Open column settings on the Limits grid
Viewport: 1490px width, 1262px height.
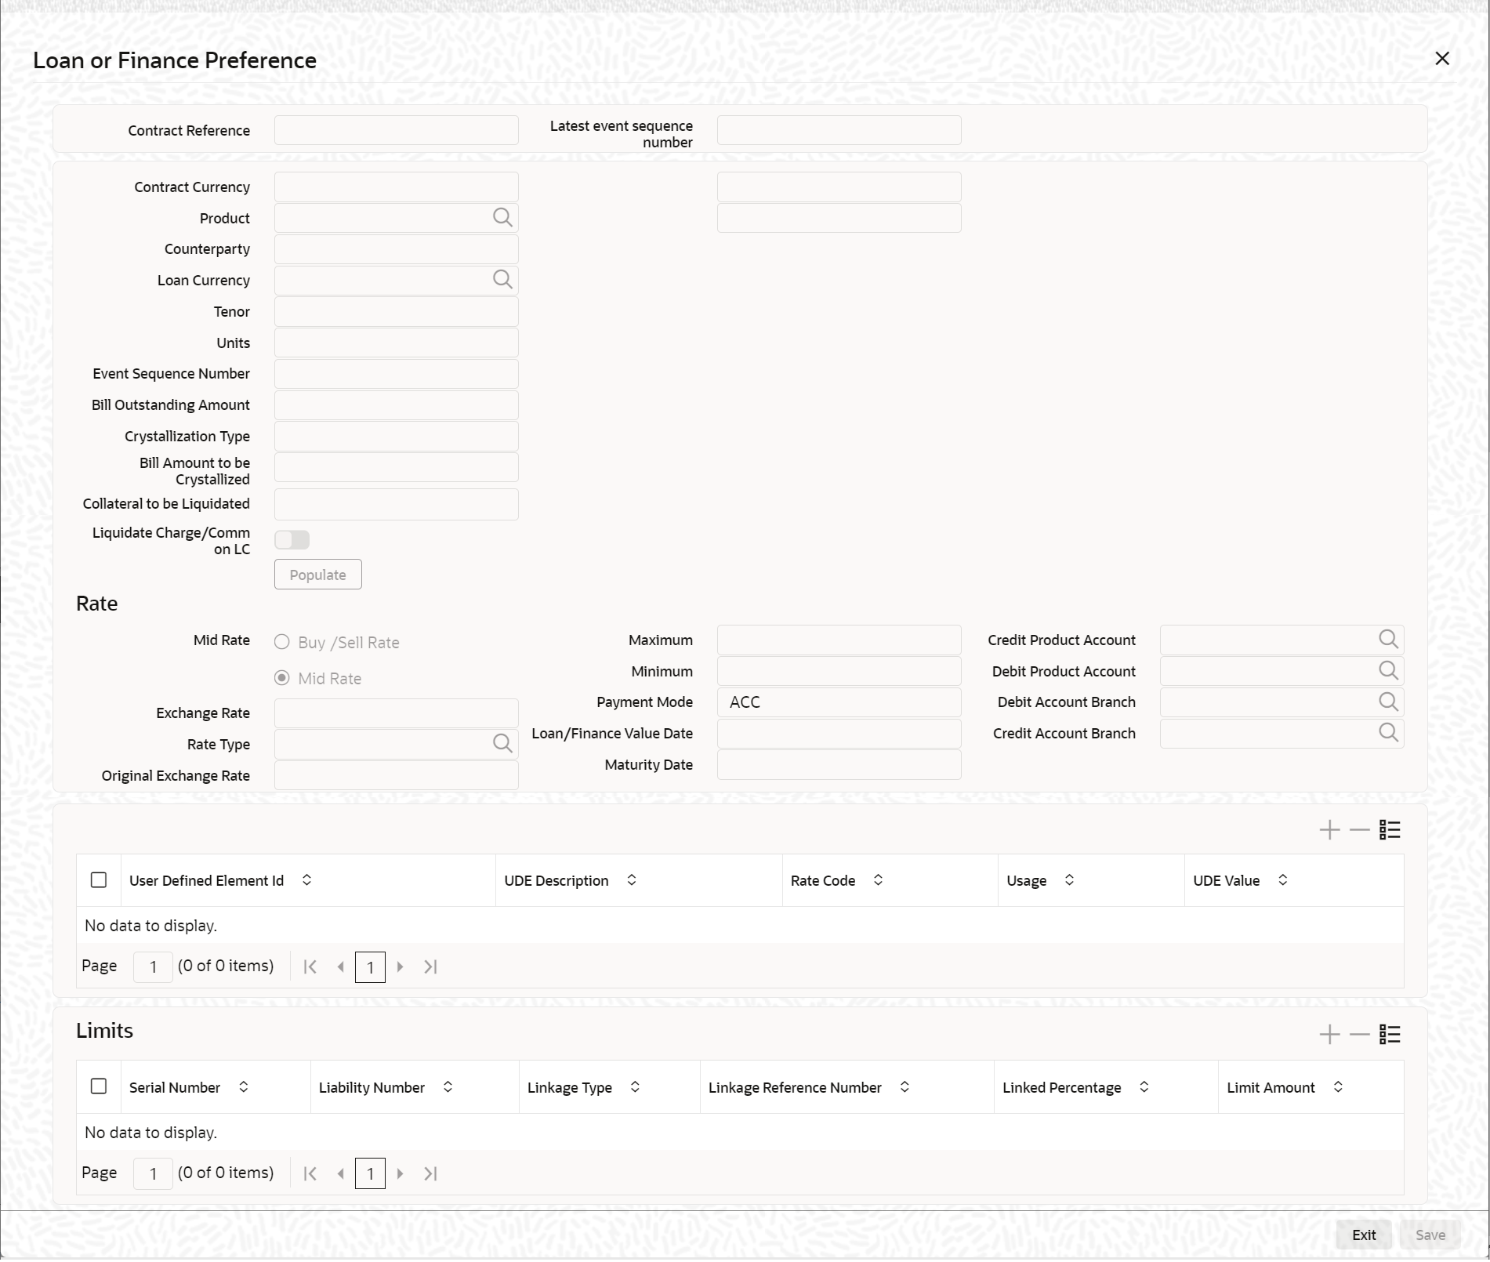click(x=1389, y=1034)
